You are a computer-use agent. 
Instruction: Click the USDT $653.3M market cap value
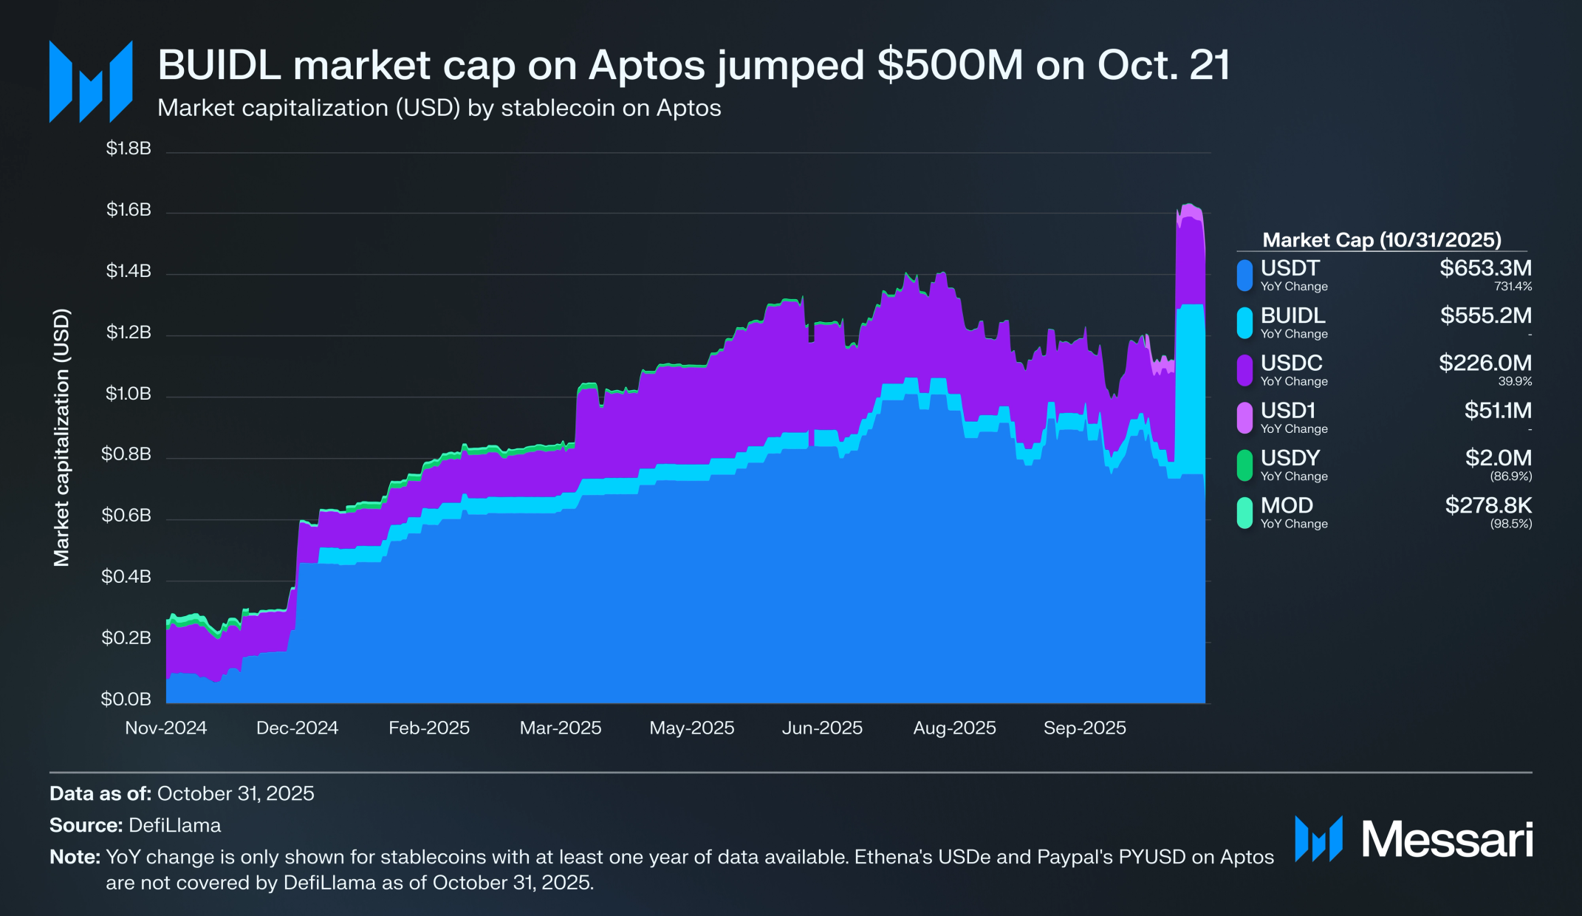click(1485, 268)
